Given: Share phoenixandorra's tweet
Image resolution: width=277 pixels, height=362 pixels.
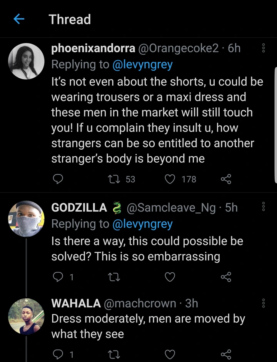Looking at the screenshot, I should (x=226, y=179).
